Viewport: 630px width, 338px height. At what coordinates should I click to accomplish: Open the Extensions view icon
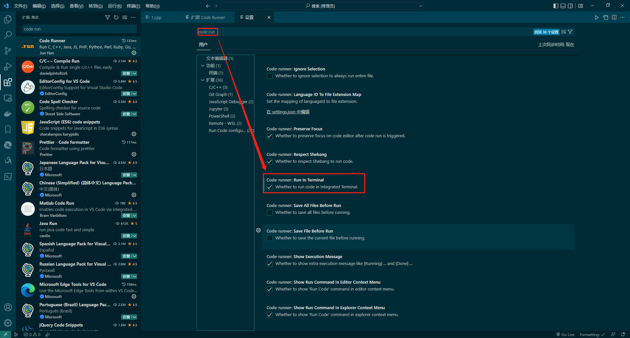click(8, 82)
